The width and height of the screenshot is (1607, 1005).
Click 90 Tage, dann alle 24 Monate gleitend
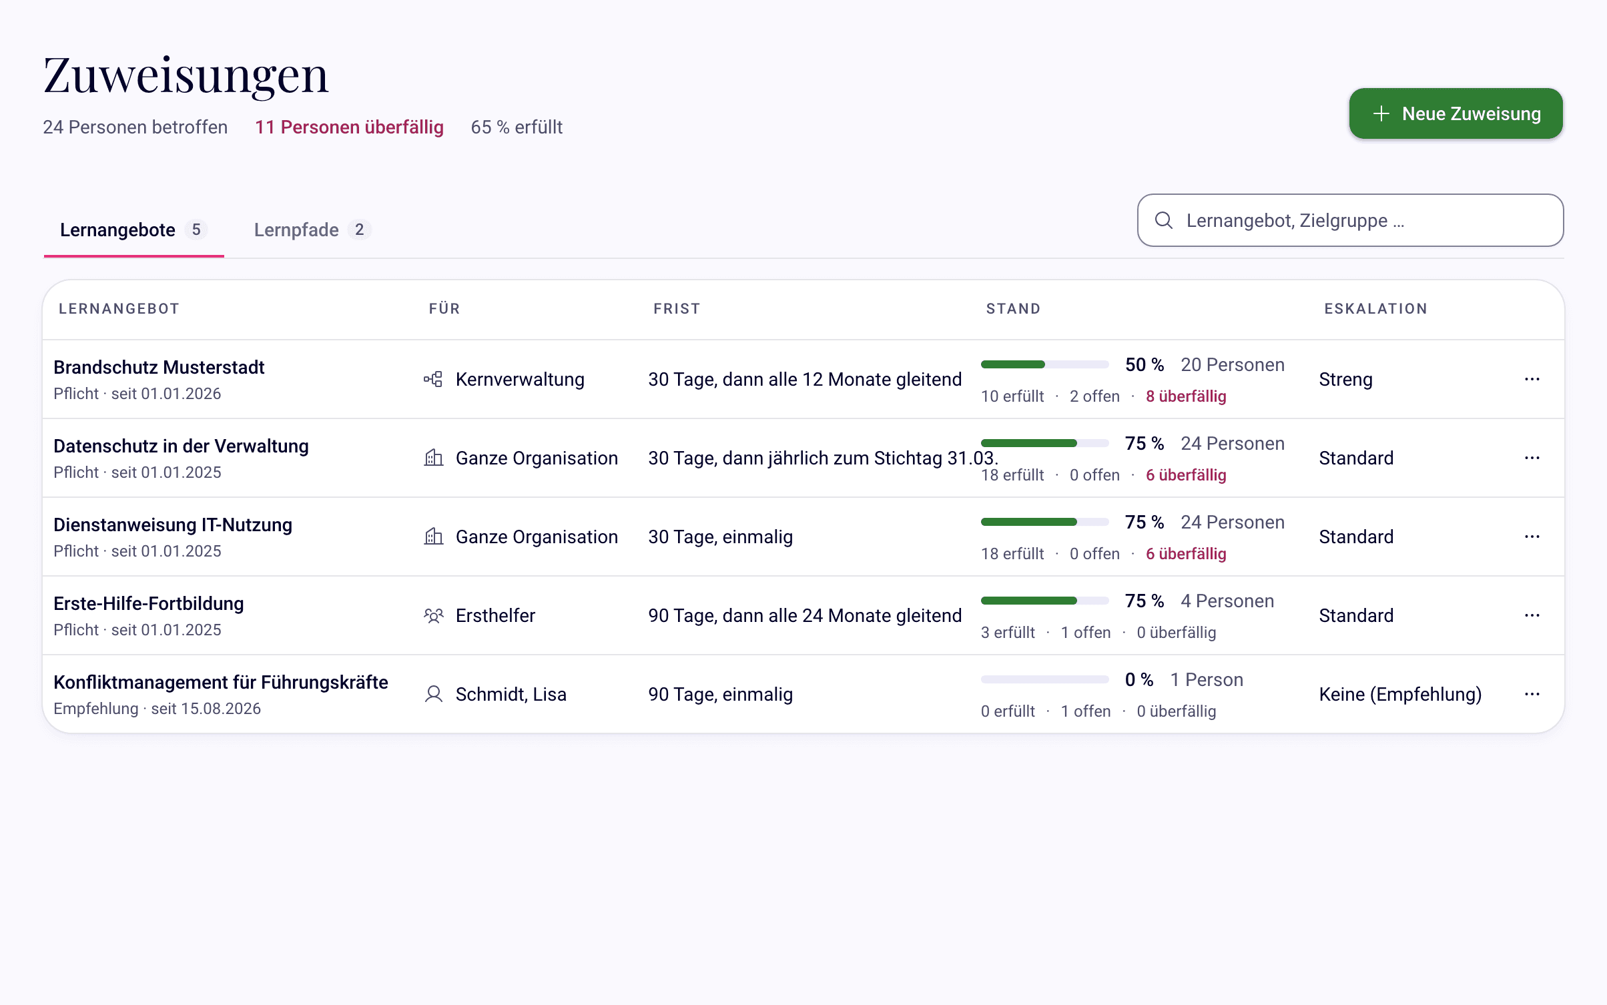[805, 615]
